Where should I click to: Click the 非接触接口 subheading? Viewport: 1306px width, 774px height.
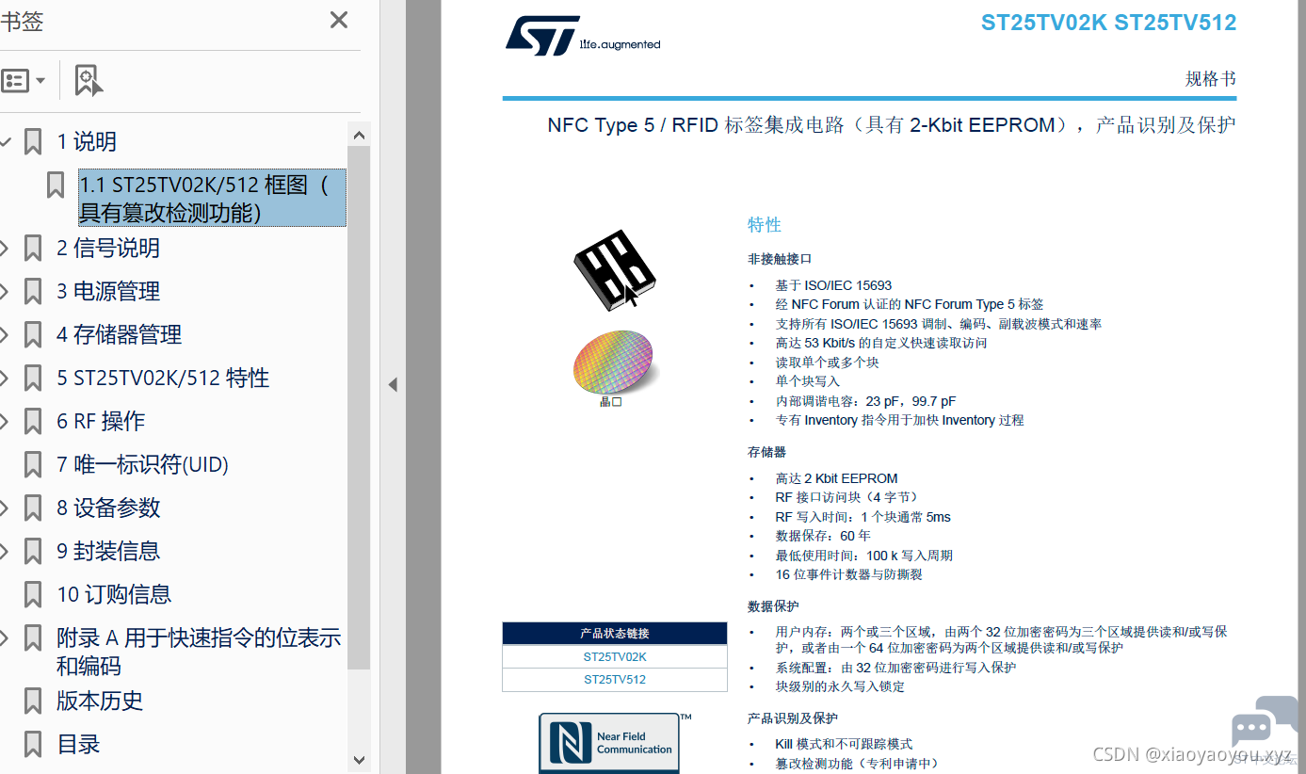coord(780,259)
